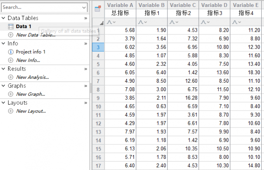
Task: Click cell value 12.60 in Variable C
Action: (x=191, y=81)
